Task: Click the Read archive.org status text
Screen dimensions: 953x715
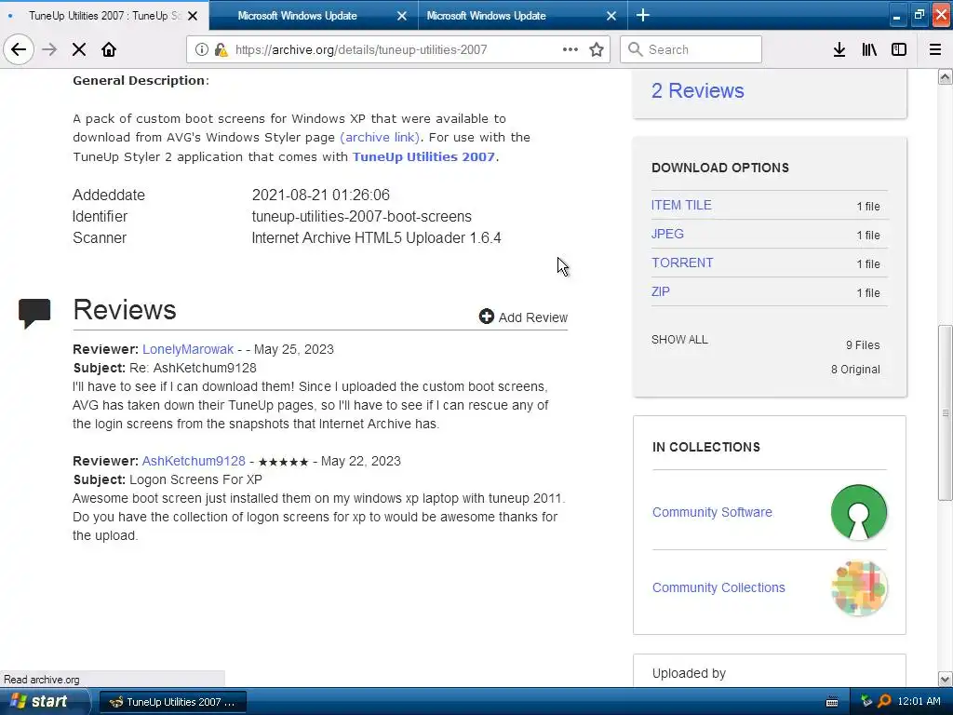Action: point(41,679)
